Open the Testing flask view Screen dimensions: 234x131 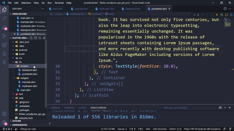coord(4,53)
